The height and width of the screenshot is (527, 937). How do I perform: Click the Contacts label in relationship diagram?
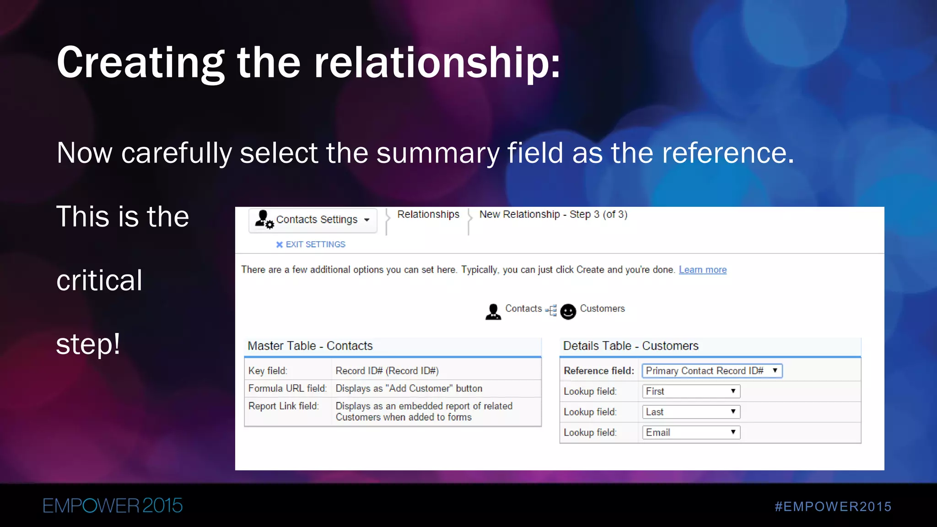pos(523,309)
